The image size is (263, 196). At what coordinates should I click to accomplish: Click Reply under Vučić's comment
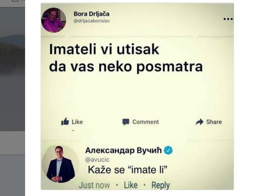(x=161, y=185)
